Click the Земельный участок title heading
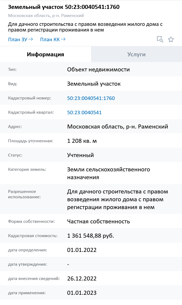The width and height of the screenshot is (182, 305). [64, 7]
